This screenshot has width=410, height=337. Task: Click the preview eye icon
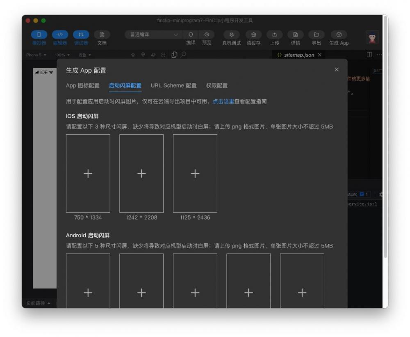[x=207, y=34]
